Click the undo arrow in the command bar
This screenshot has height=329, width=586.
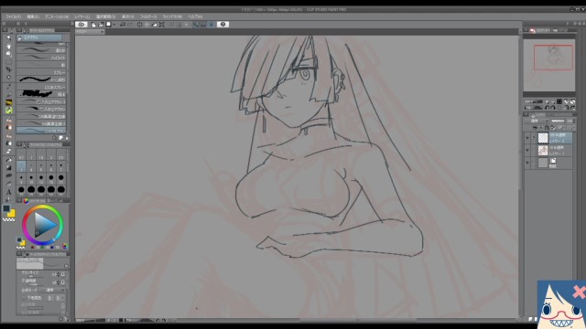[122, 25]
